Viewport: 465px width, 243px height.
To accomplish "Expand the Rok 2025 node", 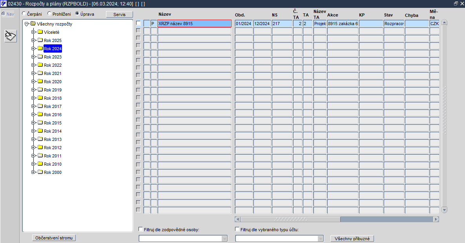I will 33,40.
